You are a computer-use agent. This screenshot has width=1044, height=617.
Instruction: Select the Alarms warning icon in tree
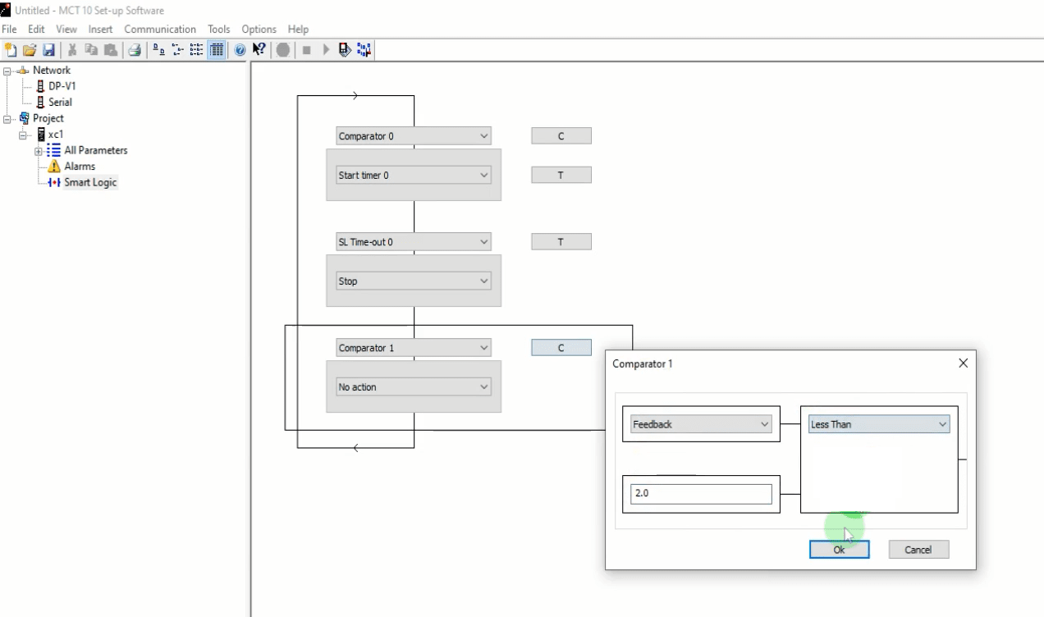pyautogui.click(x=56, y=167)
